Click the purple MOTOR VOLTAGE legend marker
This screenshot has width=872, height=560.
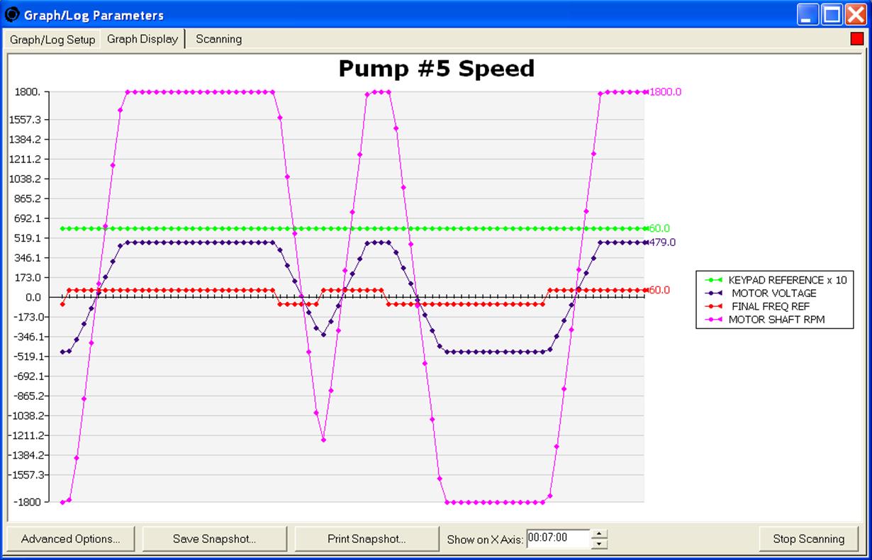(714, 293)
